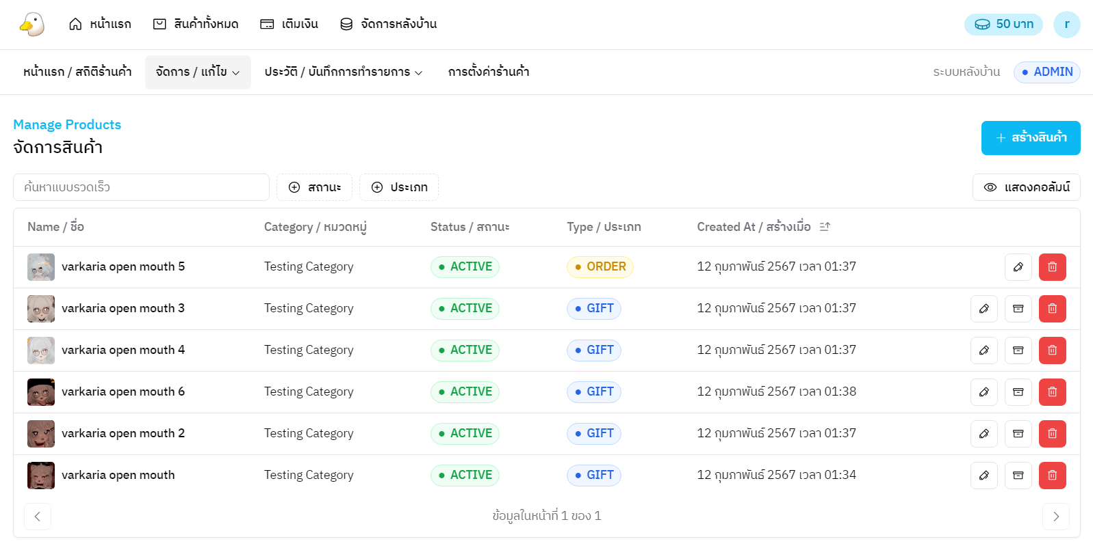Open การตั้งค่าร้านค้า store settings tab
1093x550 pixels.
(x=488, y=72)
